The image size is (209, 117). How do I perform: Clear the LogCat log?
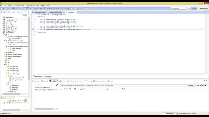click(200, 85)
